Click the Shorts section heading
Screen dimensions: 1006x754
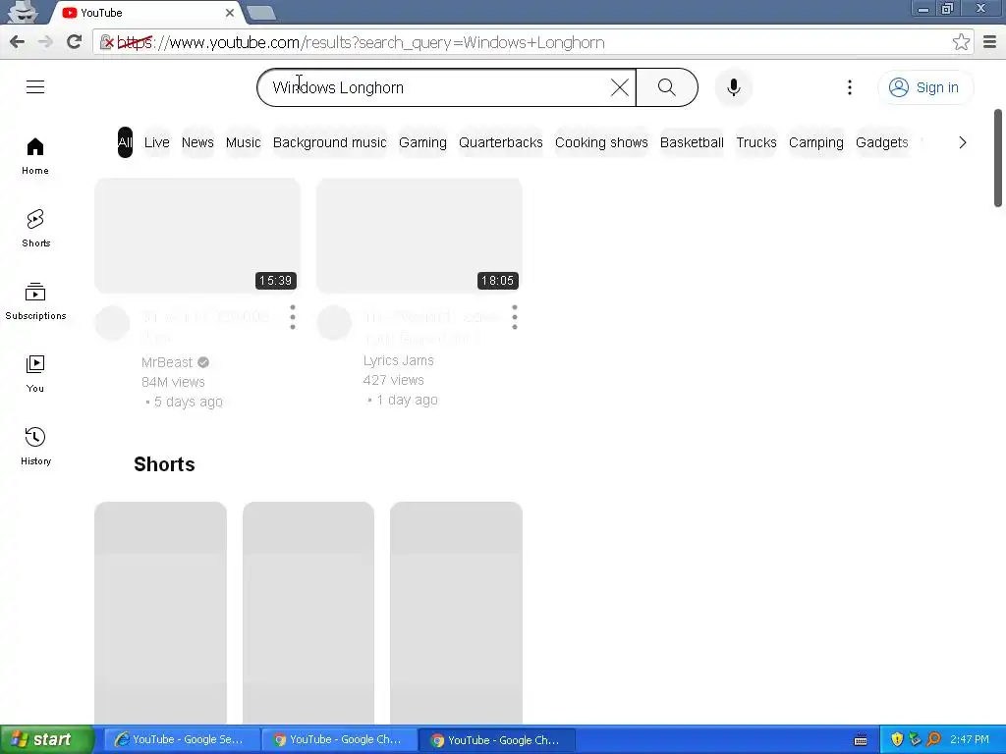164,464
